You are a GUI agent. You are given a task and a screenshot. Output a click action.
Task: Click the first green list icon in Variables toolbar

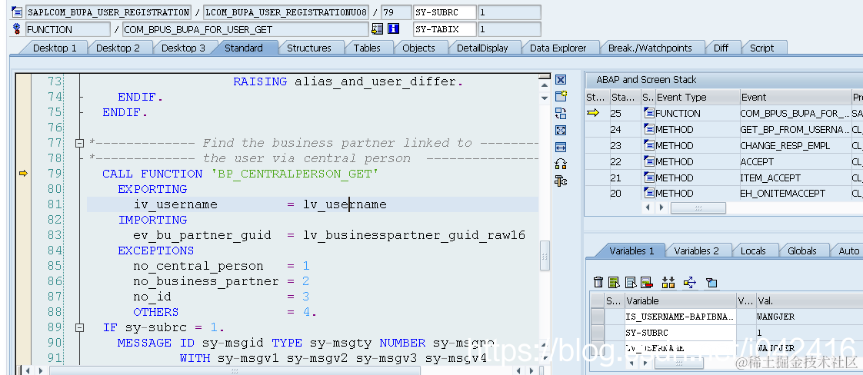(x=615, y=283)
